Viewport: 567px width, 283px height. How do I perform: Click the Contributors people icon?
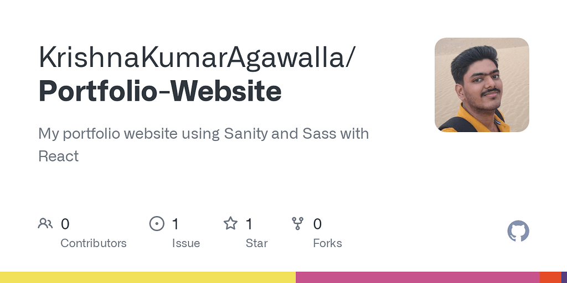45,223
